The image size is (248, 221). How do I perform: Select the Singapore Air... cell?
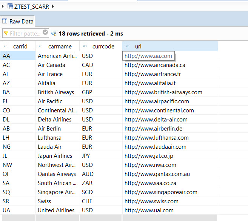[x=58, y=192]
